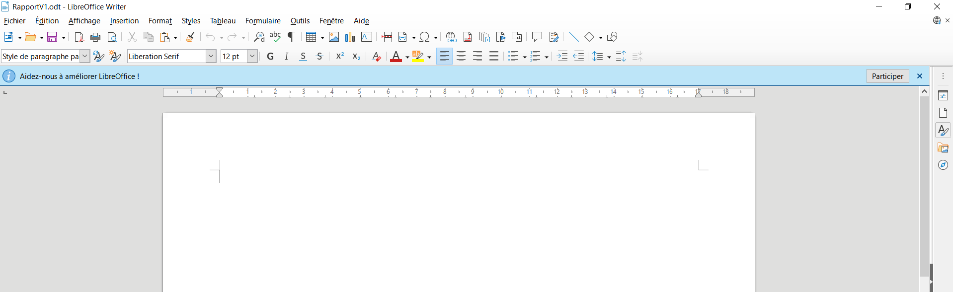
Task: Toggle track changes recording
Action: click(554, 37)
